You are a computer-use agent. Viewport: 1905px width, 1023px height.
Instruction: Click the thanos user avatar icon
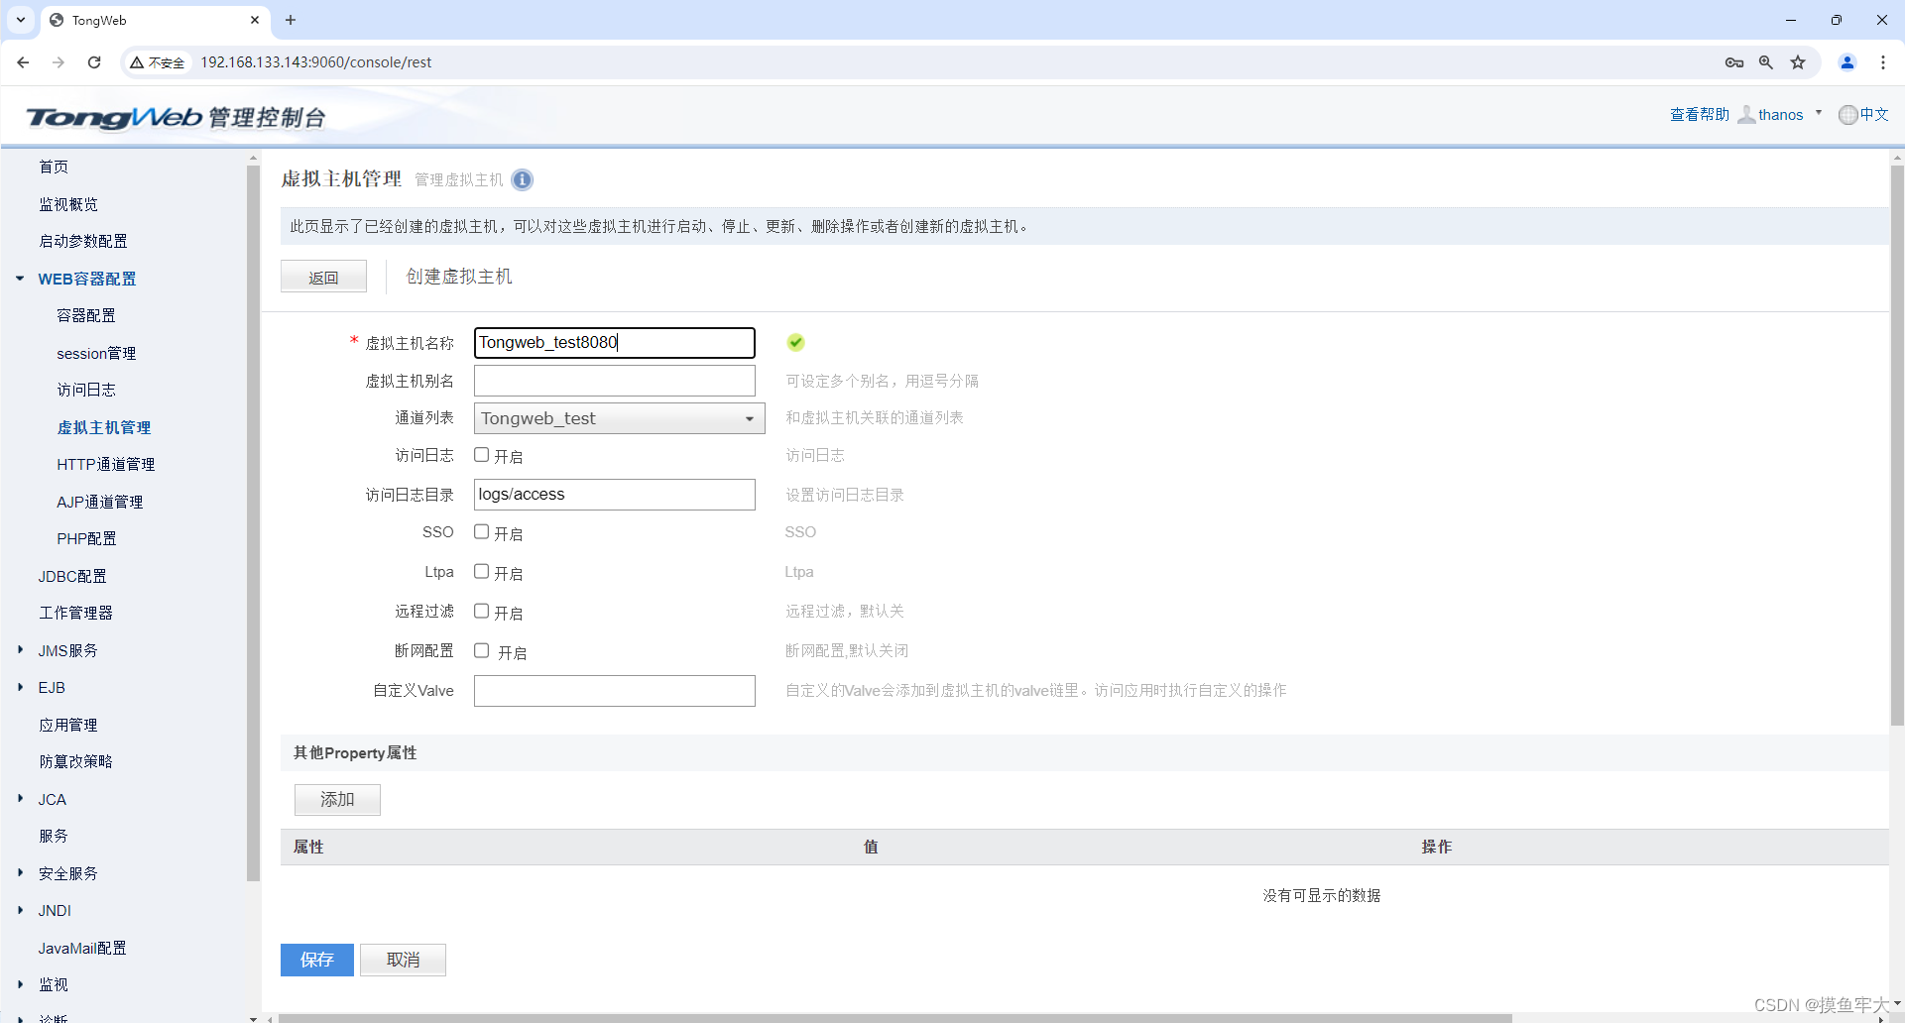(x=1746, y=115)
